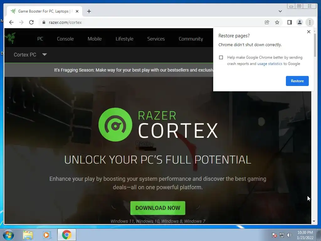This screenshot has width=321, height=241.
Task: Click the Chrome taskbar icon
Action: click(67, 235)
